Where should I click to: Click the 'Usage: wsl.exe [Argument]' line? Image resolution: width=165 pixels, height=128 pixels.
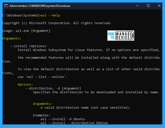tap(26, 31)
